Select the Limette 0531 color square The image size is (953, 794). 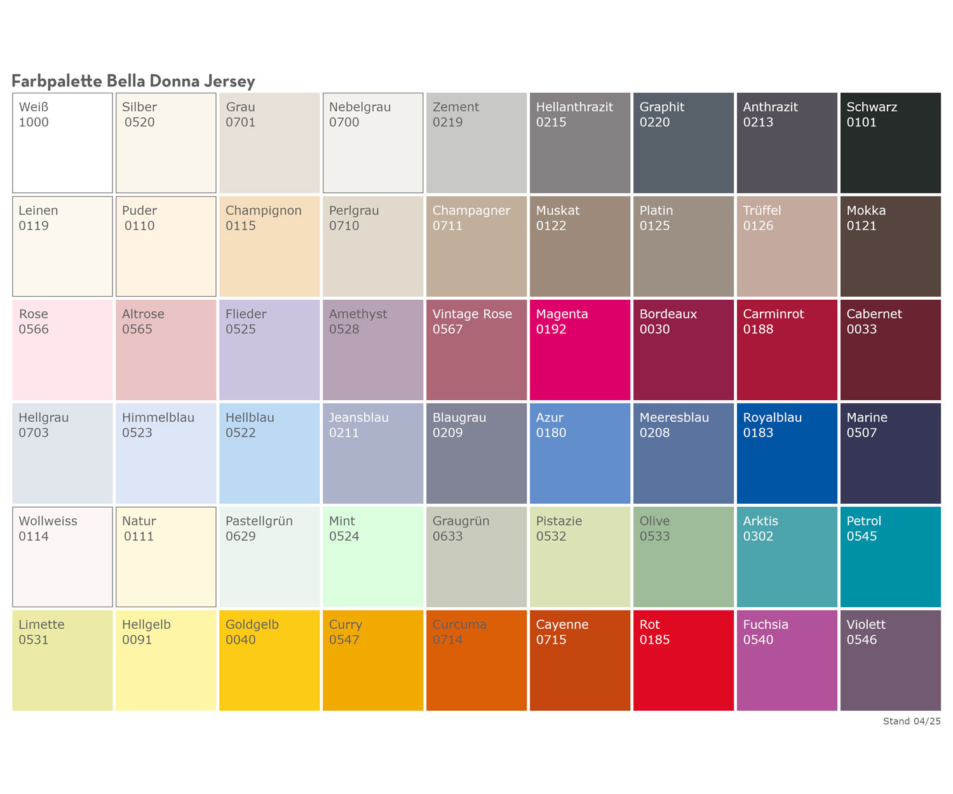62,661
